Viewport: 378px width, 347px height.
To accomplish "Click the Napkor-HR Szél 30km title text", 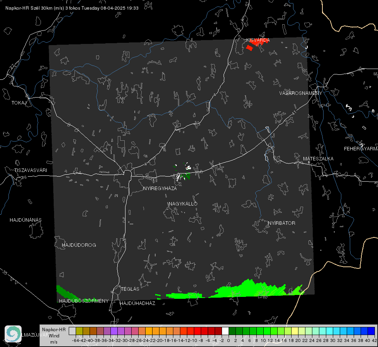I will click(35, 8).
